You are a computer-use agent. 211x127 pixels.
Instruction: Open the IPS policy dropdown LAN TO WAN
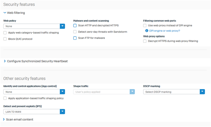pos(34,111)
